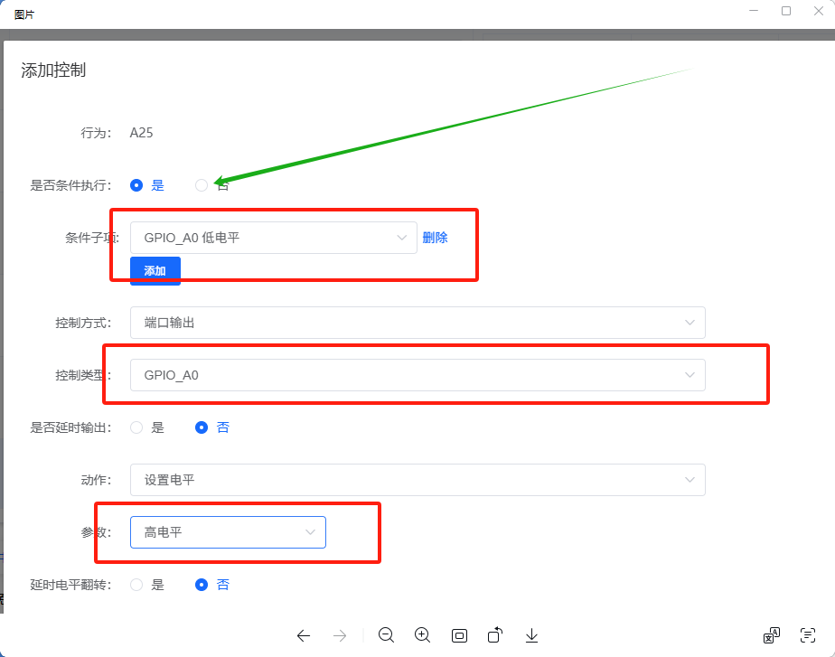Rotate the image with the rotate icon
The height and width of the screenshot is (657, 835).
coord(495,635)
